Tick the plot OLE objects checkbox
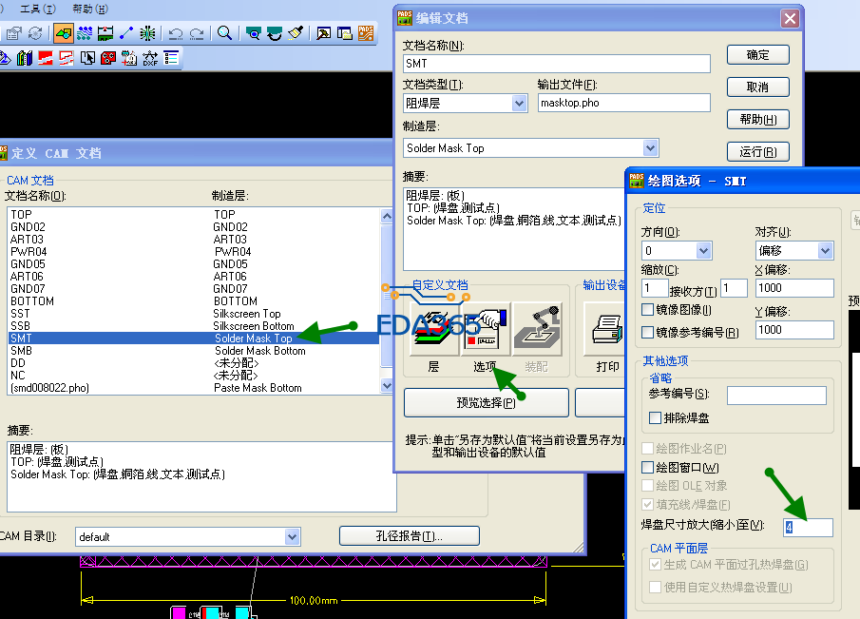This screenshot has height=619, width=860. point(648,485)
